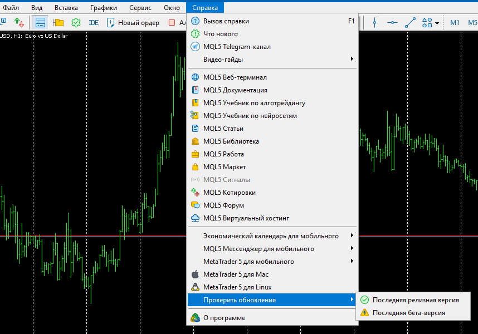Screen dimensions: 478x334
Task: Toggle the highlighted data window toolbar icon
Action: (x=40, y=22)
